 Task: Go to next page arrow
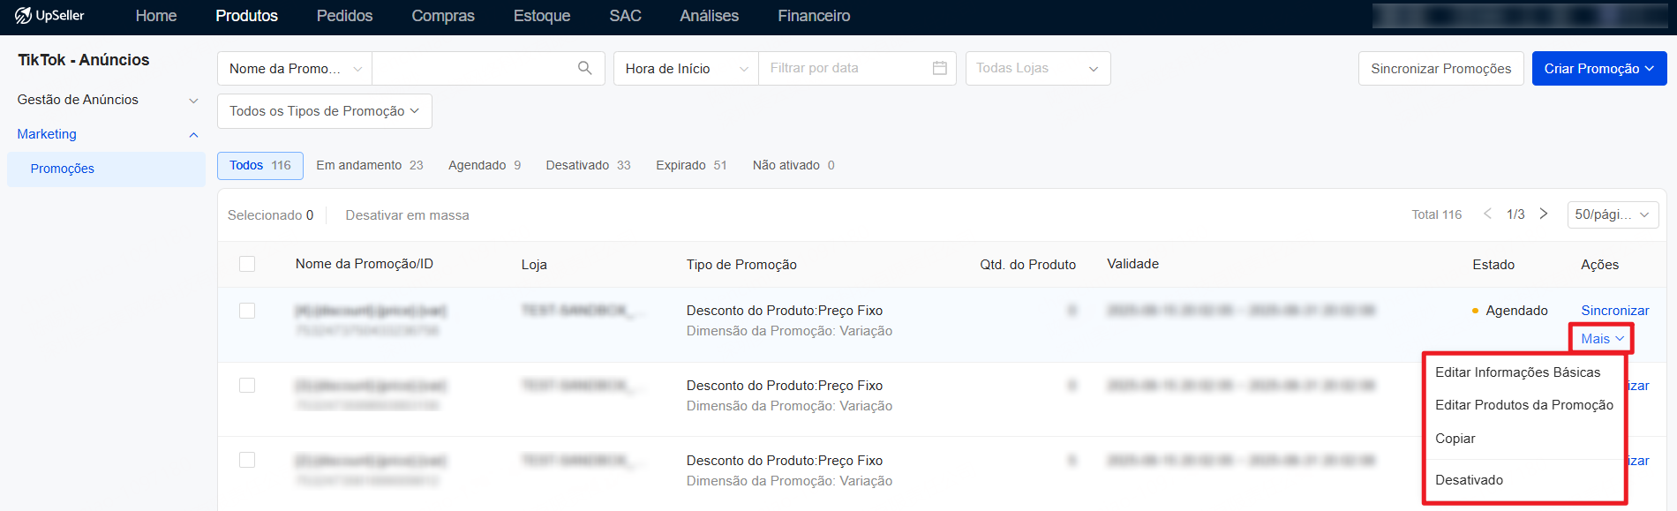(1543, 214)
